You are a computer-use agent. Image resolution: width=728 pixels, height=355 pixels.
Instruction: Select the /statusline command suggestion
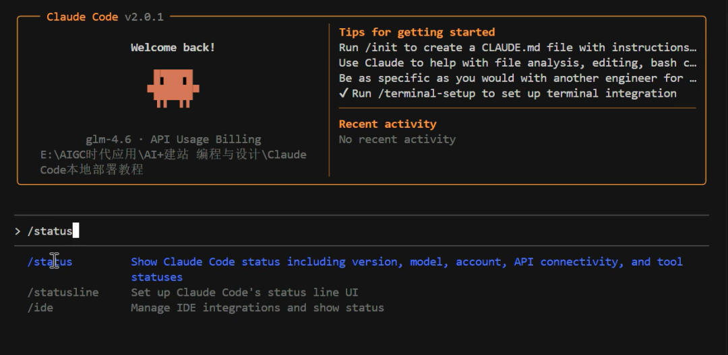(x=63, y=292)
